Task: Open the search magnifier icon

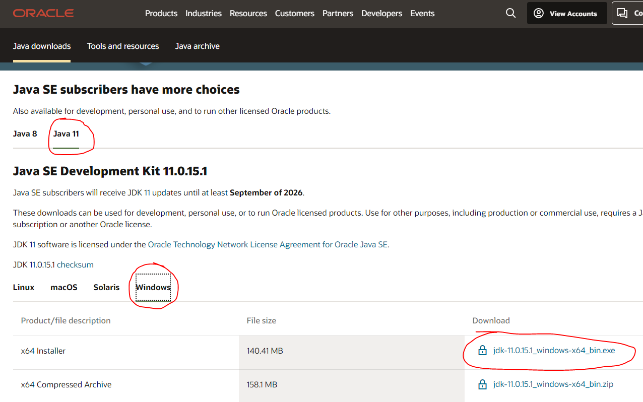Action: click(x=510, y=13)
